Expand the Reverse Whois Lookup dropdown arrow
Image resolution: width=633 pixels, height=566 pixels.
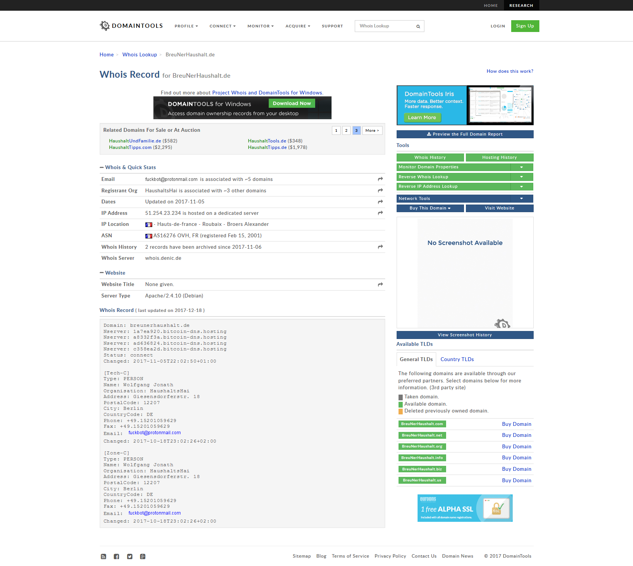(x=521, y=177)
